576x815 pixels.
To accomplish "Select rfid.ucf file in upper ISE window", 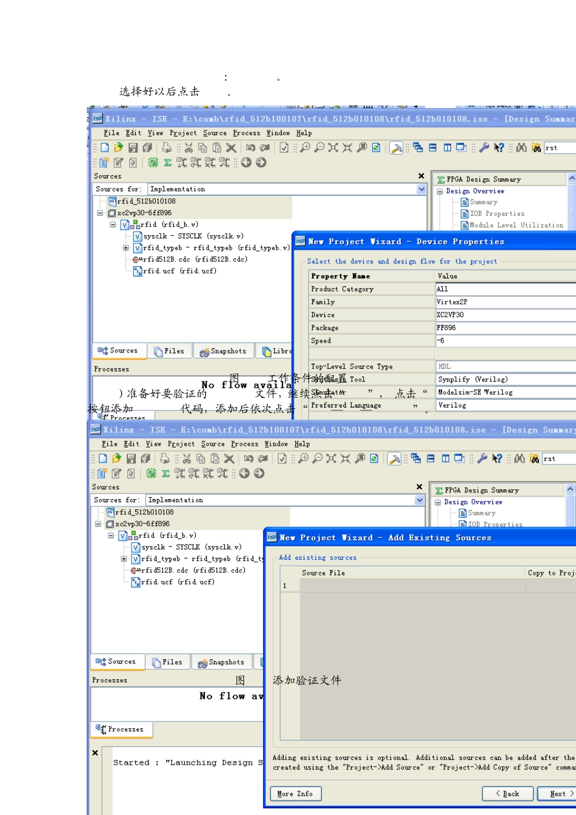I will point(179,271).
